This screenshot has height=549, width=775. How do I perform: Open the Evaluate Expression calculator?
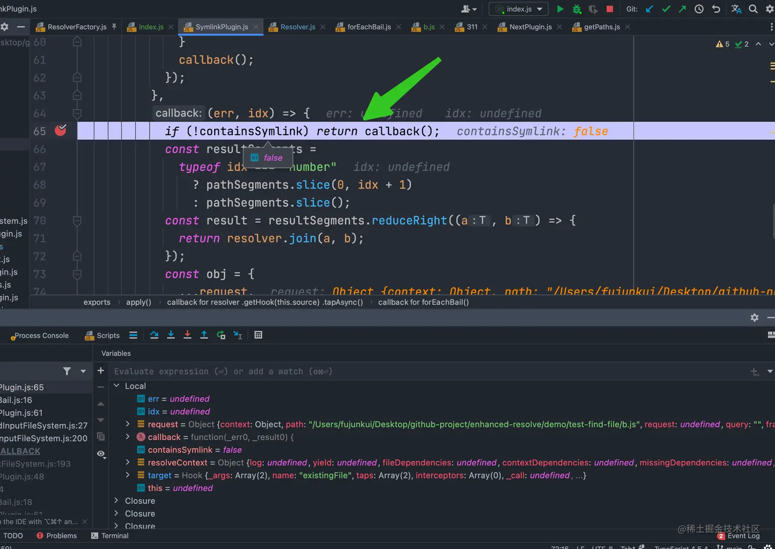pyautogui.click(x=258, y=335)
